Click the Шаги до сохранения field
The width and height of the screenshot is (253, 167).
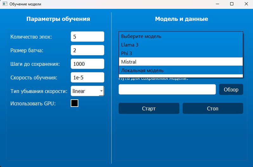(x=87, y=64)
